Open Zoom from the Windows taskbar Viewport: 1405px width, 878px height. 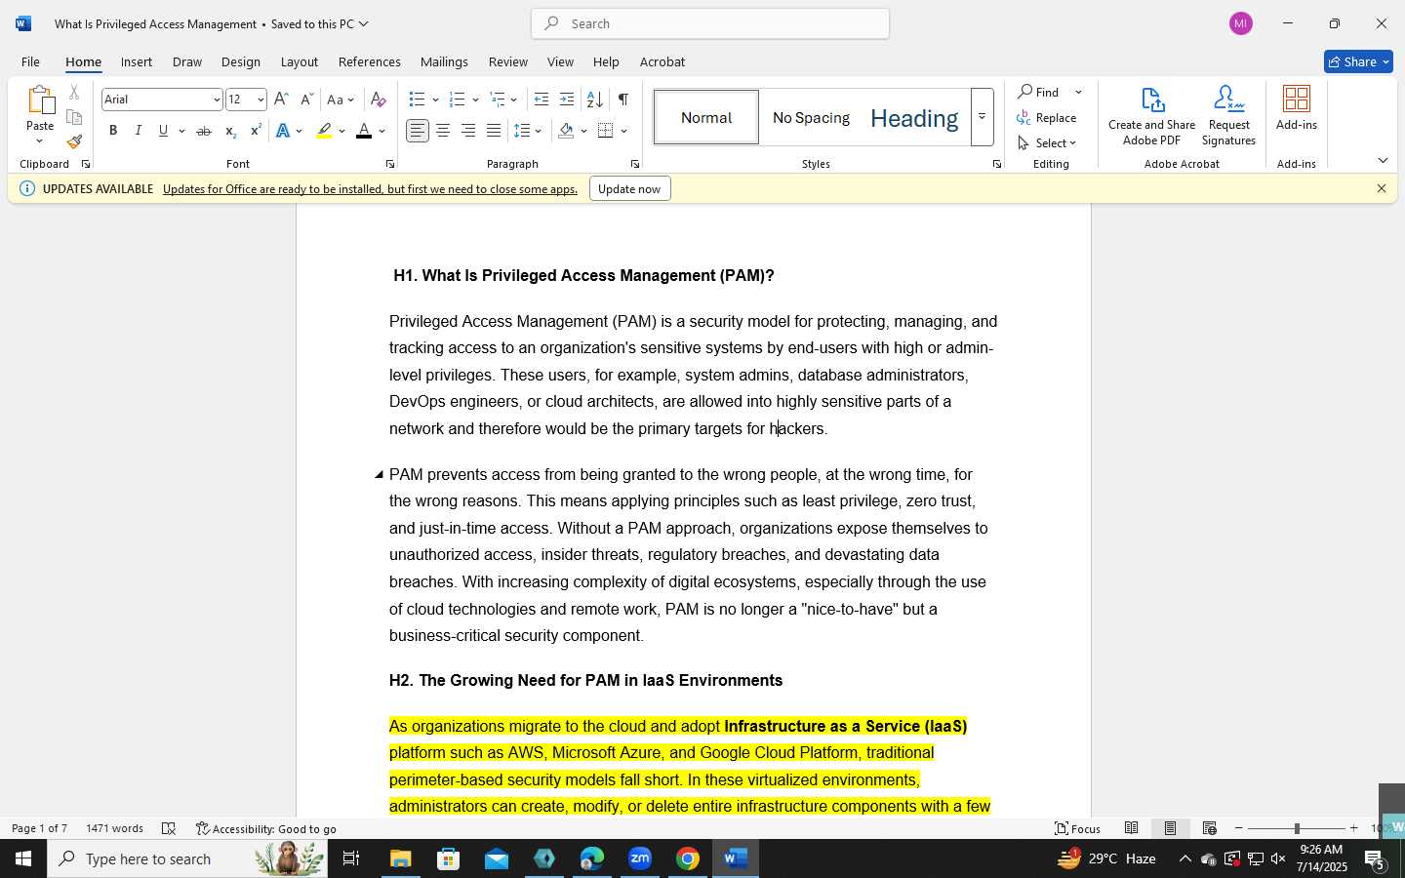pos(640,858)
